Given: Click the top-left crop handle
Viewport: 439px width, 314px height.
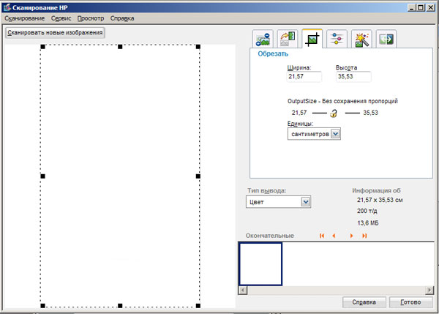Looking at the screenshot, I should click(x=42, y=47).
